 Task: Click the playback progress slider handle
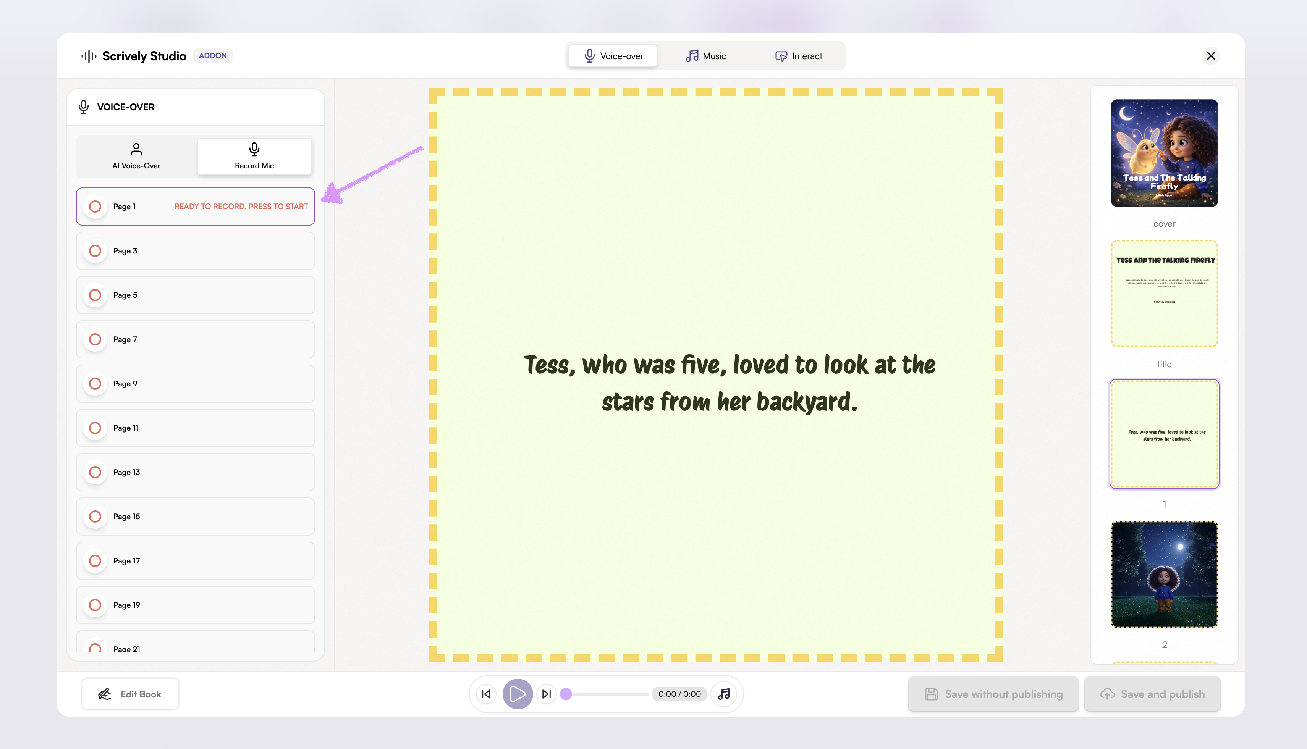coord(566,694)
